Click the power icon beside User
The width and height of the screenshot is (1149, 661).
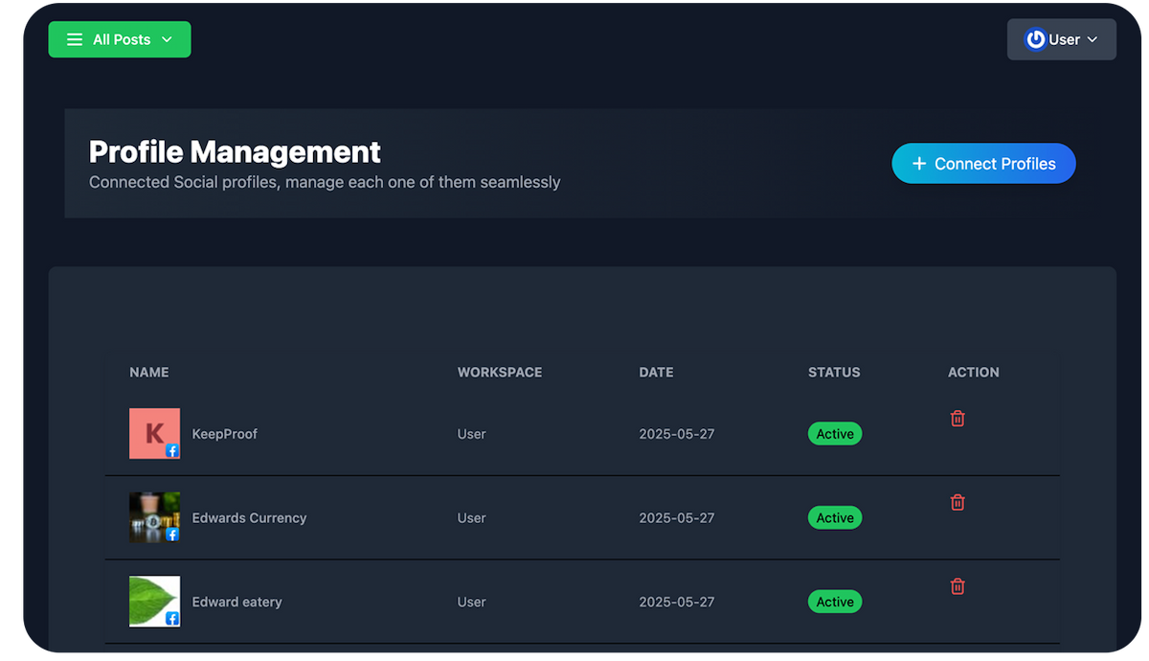[1035, 39]
